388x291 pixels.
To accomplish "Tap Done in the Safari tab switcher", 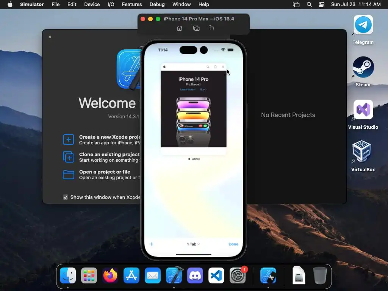I will [233, 244].
